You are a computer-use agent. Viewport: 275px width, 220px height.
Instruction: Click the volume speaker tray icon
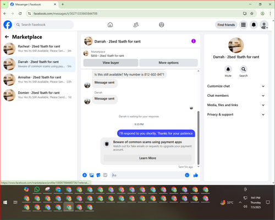245,207
